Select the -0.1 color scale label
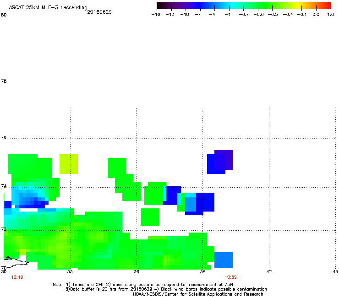The width and height of the screenshot is (339, 297). click(x=302, y=15)
